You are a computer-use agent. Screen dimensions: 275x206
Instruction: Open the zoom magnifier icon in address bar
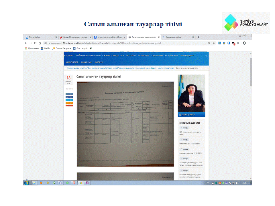pyautogui.click(x=209, y=43)
